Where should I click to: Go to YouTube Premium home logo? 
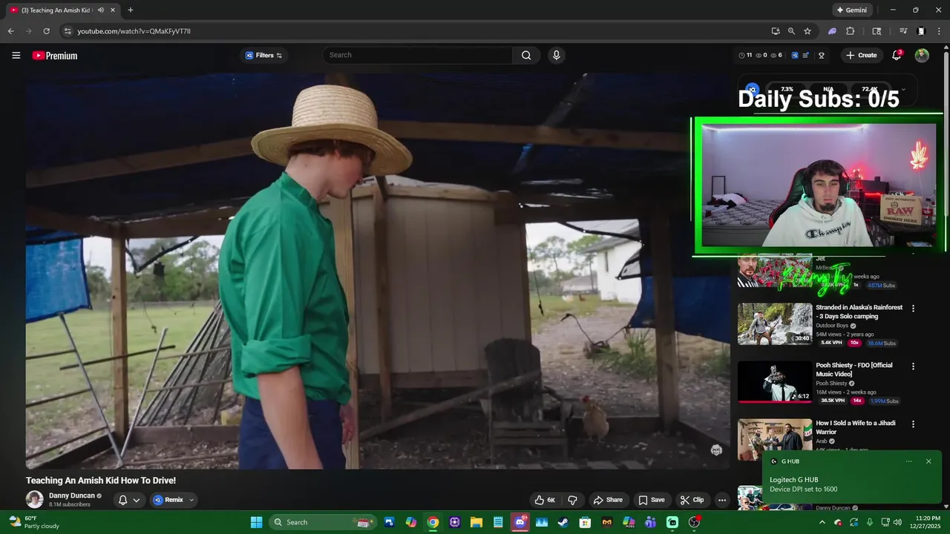55,56
